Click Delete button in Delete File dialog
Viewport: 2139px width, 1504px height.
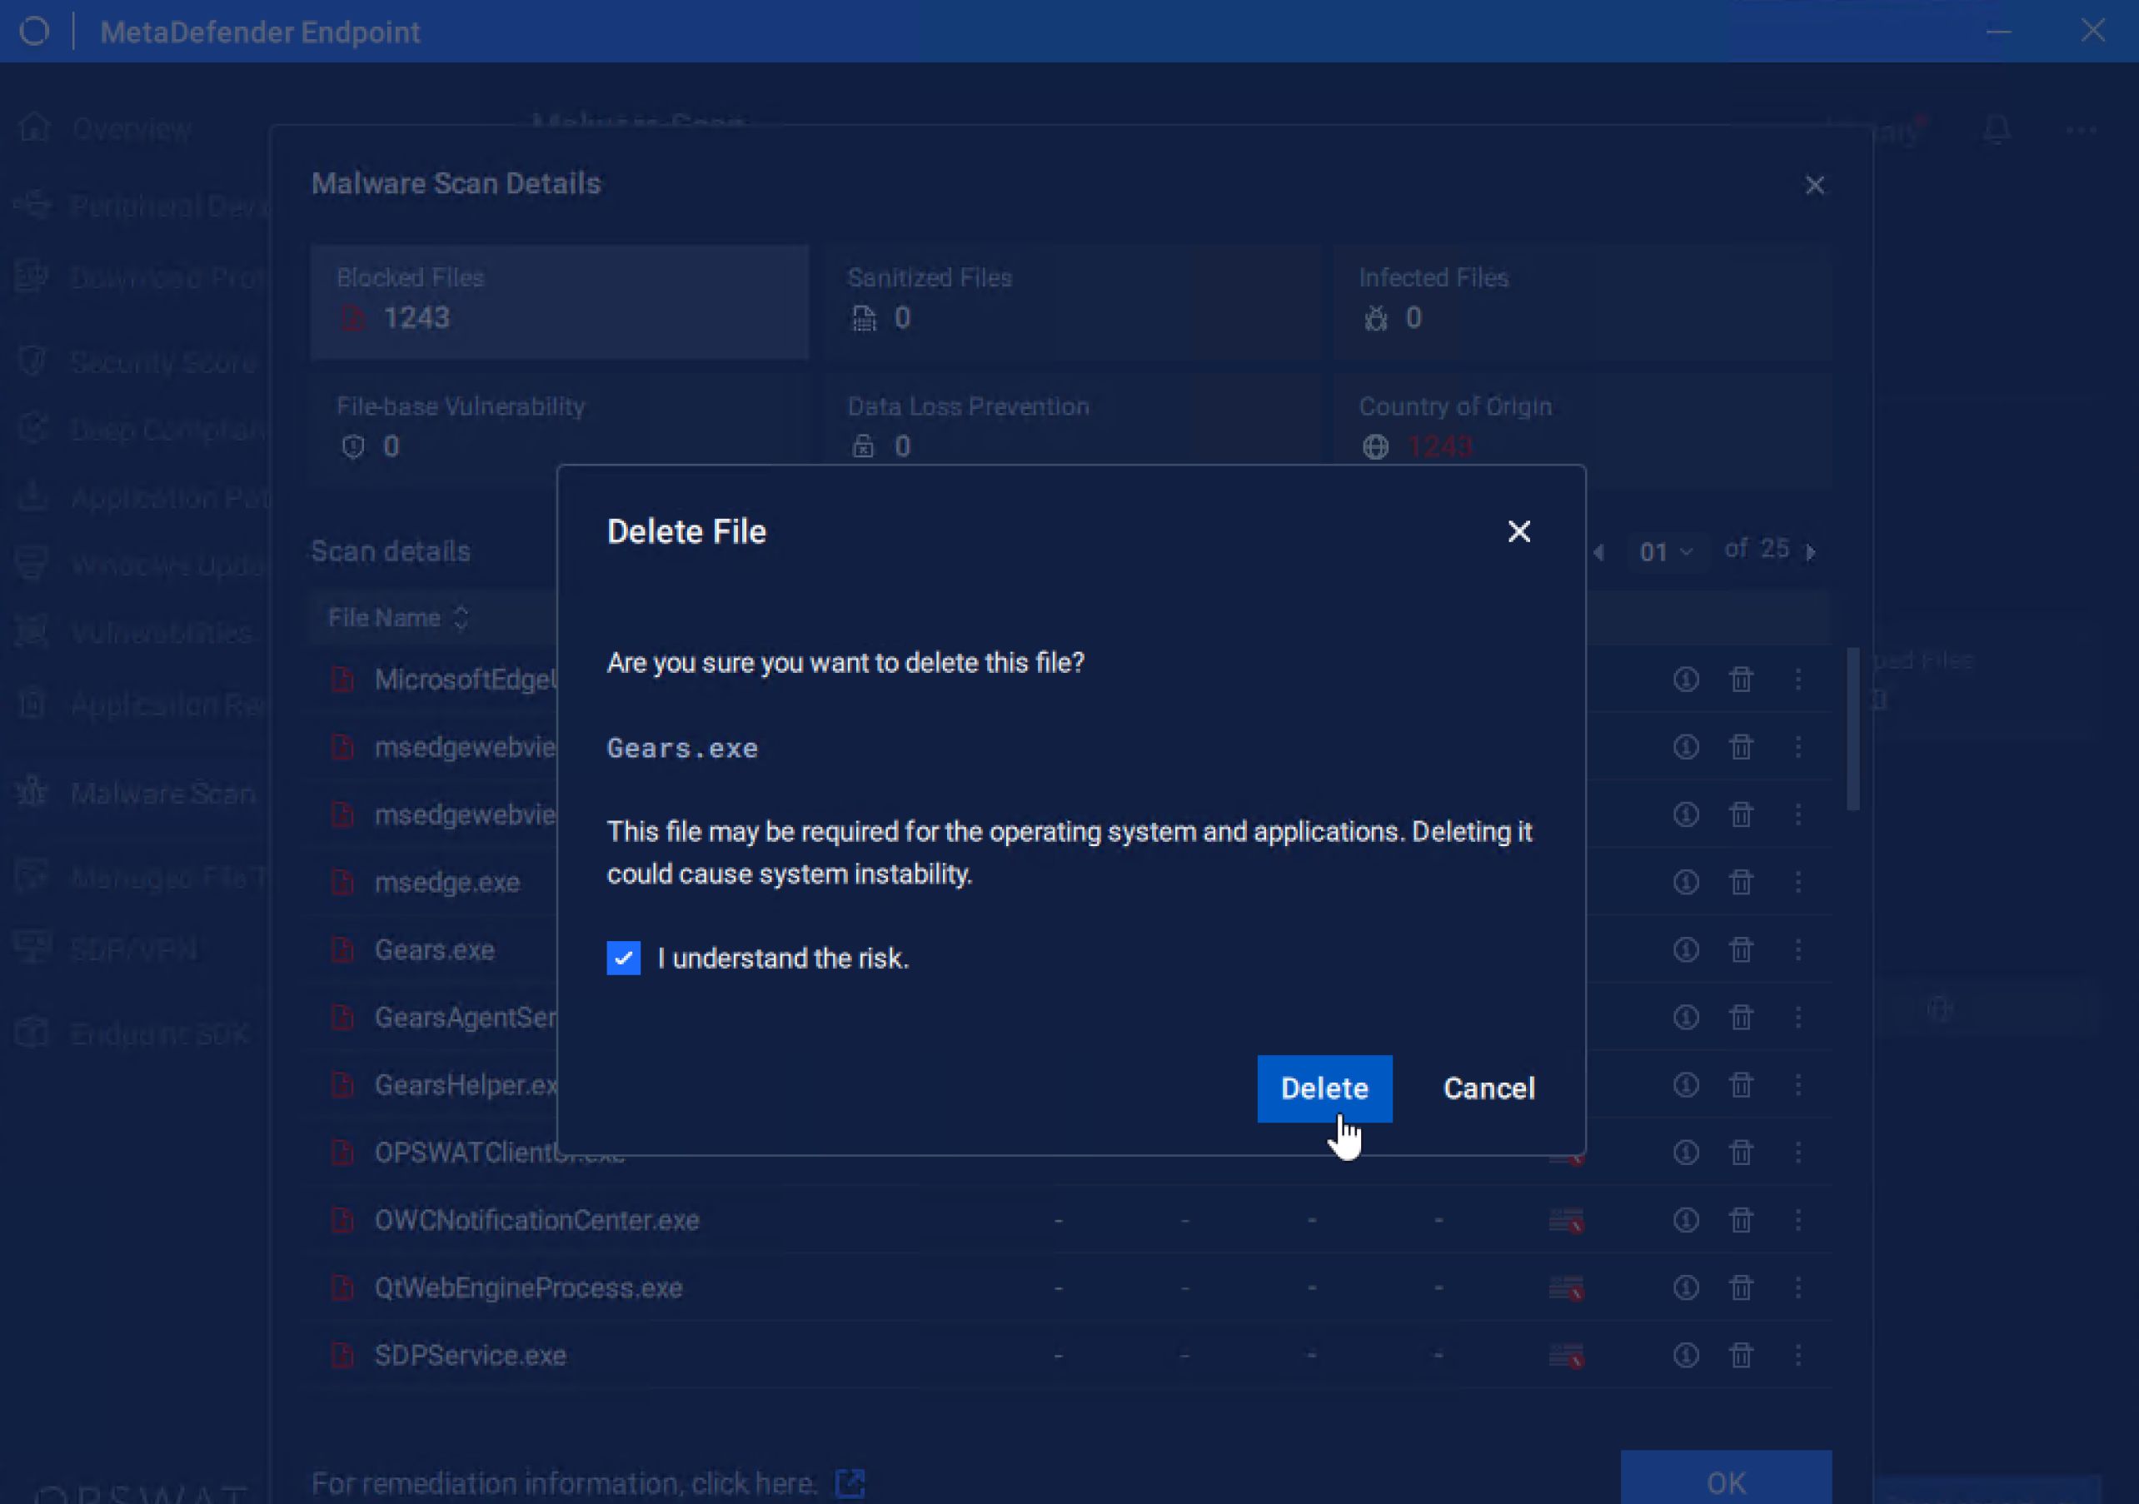pyautogui.click(x=1324, y=1088)
